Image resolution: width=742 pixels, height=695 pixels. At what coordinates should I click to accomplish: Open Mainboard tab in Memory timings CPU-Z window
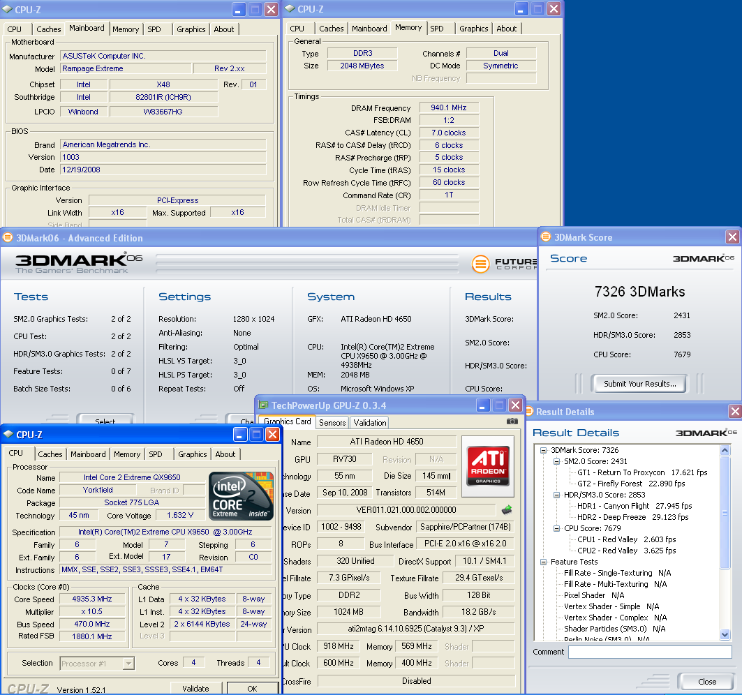pyautogui.click(x=369, y=29)
